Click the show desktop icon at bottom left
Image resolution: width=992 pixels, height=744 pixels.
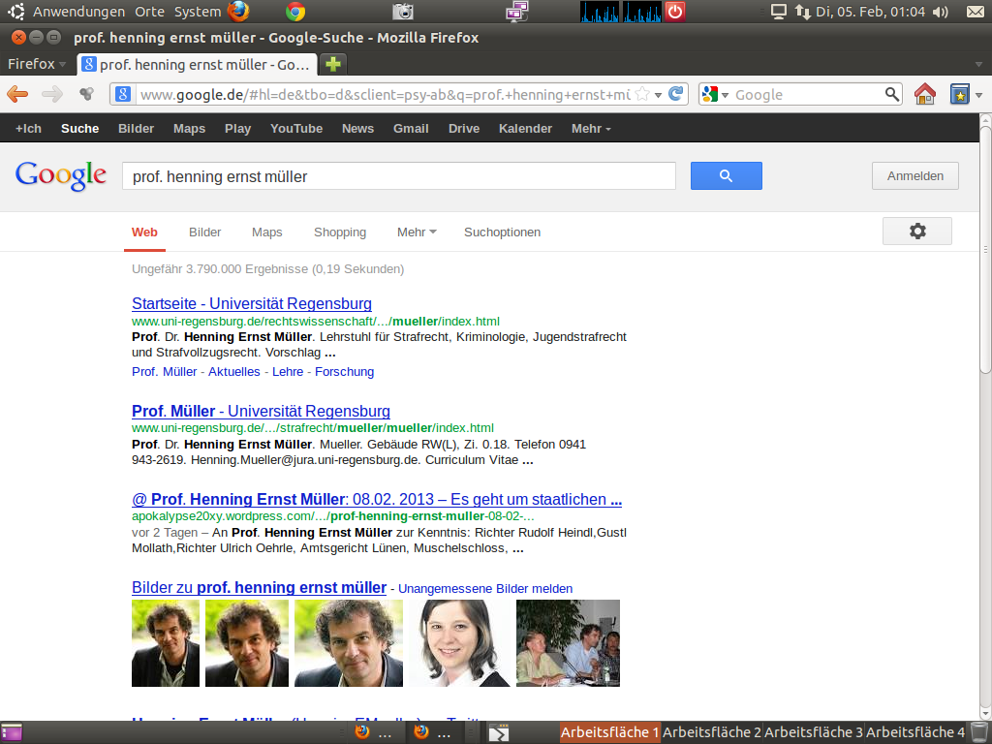pos(12,732)
